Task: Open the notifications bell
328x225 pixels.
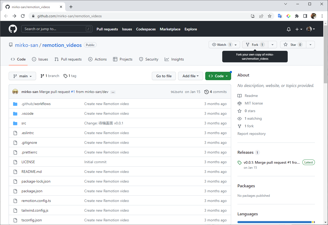Action: (x=289, y=29)
